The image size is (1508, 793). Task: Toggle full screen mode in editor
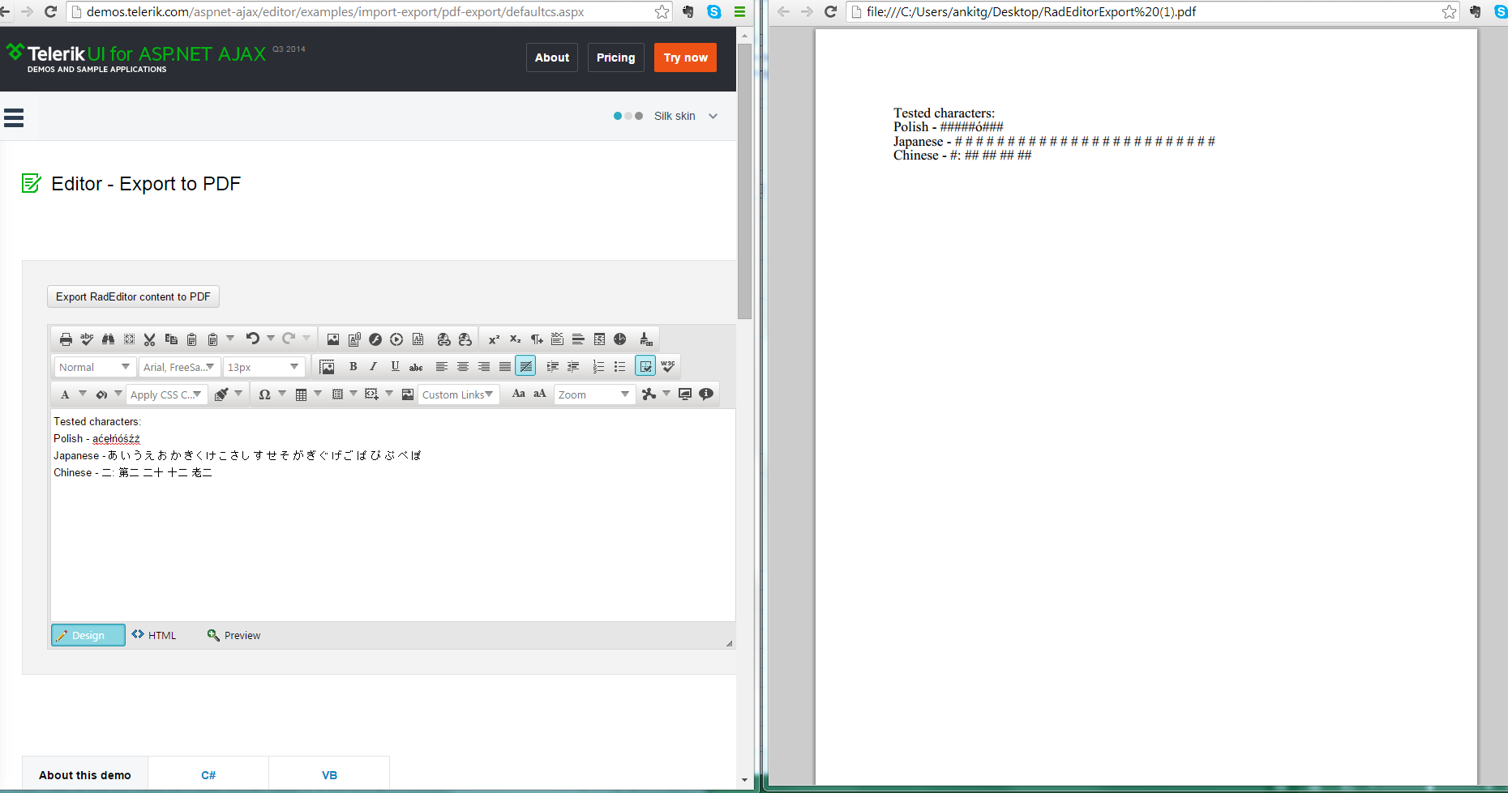[685, 394]
